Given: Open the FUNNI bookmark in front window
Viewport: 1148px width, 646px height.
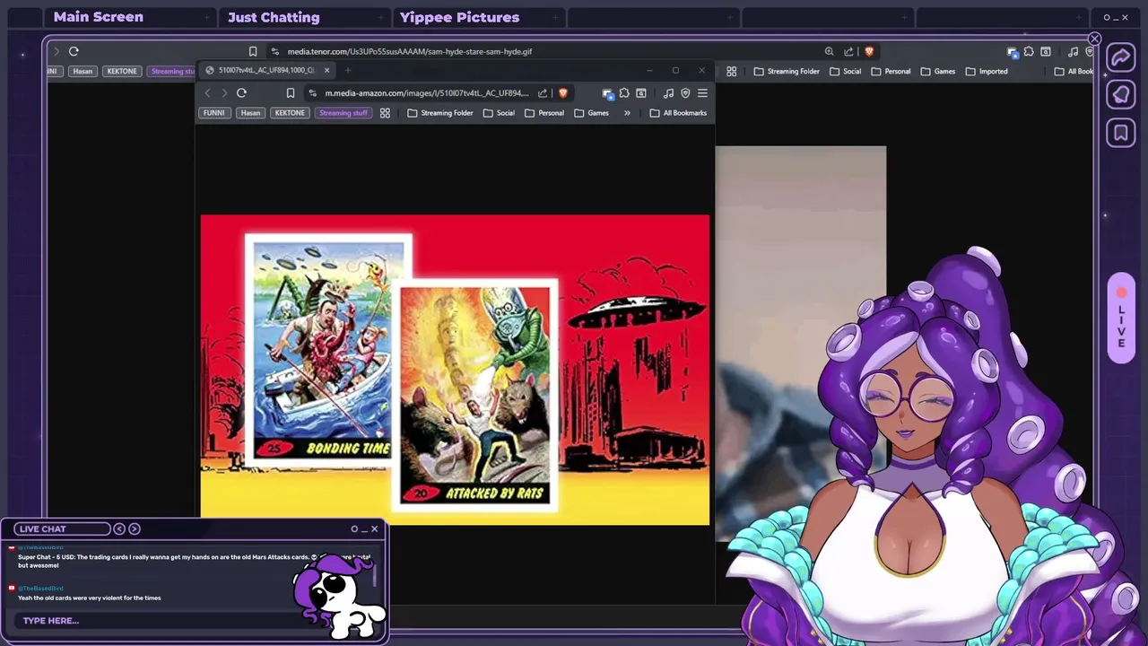Looking at the screenshot, I should click(x=213, y=113).
